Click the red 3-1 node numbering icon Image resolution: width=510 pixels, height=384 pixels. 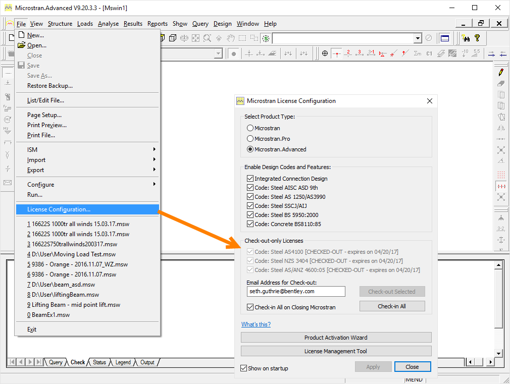click(x=371, y=53)
